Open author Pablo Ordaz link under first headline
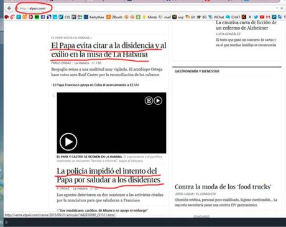Screen dimensions: 286x227 click(61, 63)
